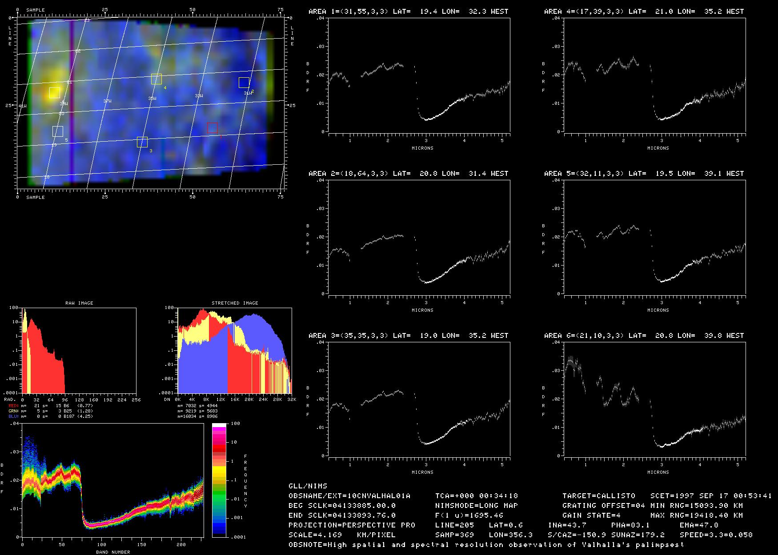This screenshot has height=555, width=778.
Task: Click the 41W longitude label on the map
Action: tap(22, 106)
